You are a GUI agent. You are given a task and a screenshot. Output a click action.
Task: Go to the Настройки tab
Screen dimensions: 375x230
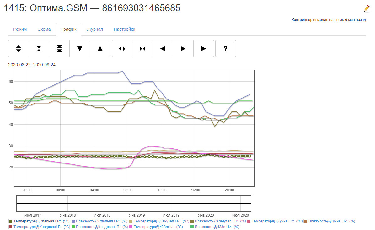[x=124, y=29]
